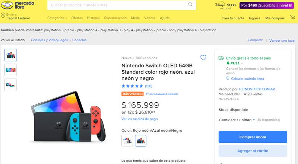Expand the FULL shipping info chevron
Screen dimensions: 298x164
242,63
